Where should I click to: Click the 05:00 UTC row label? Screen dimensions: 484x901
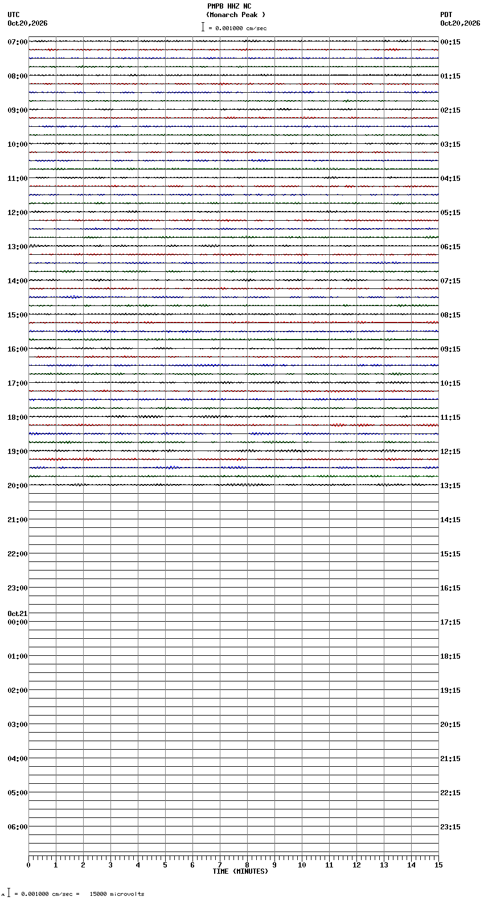pyautogui.click(x=18, y=793)
